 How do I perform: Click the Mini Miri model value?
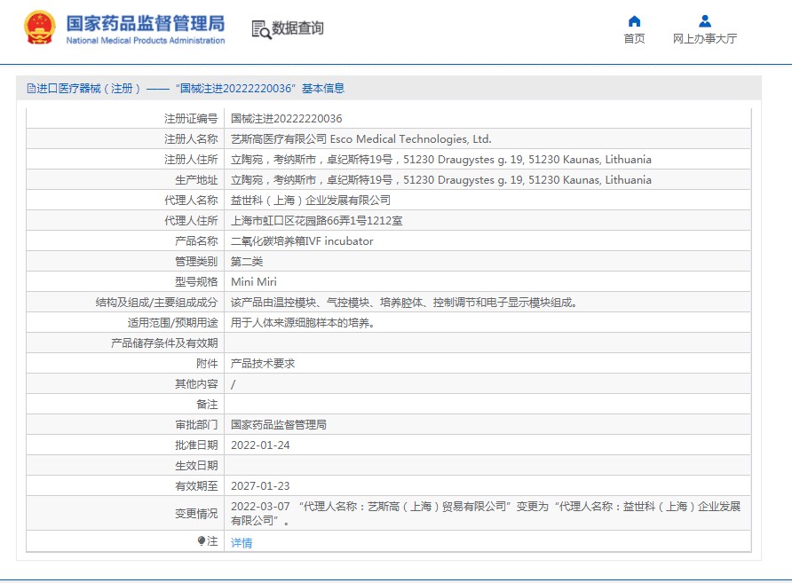tap(254, 282)
